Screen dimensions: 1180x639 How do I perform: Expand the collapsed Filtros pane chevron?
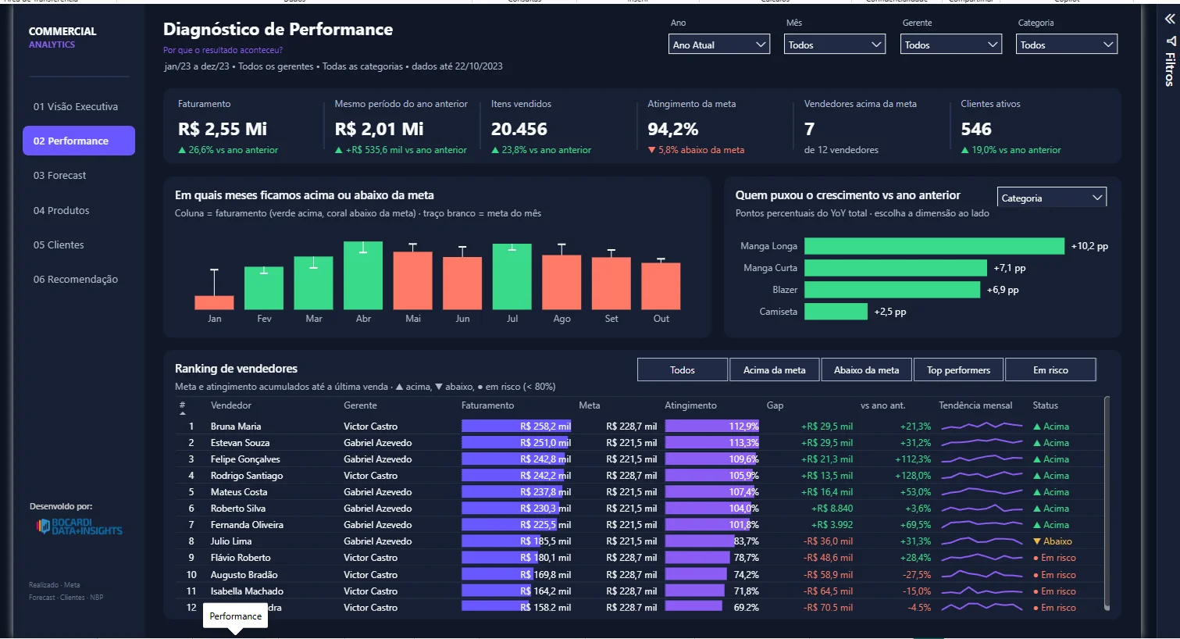[x=1170, y=19]
